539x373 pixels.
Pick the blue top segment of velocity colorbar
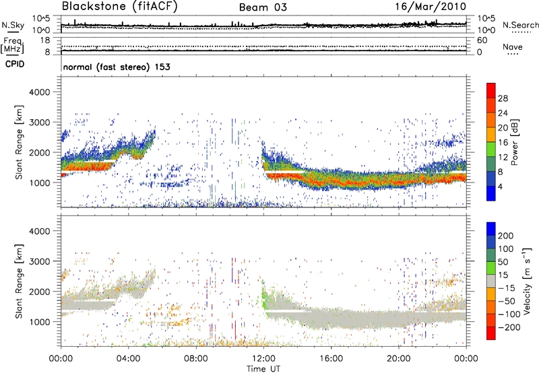pyautogui.click(x=491, y=229)
